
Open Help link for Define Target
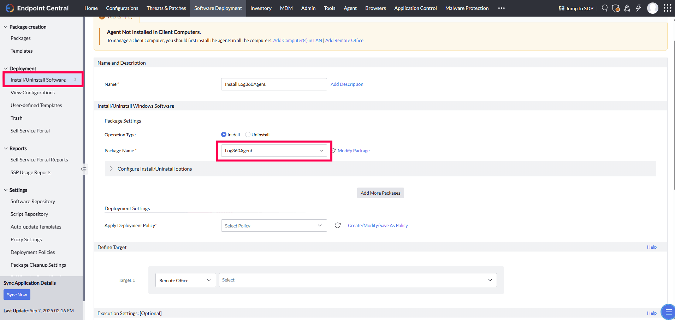[652, 247]
